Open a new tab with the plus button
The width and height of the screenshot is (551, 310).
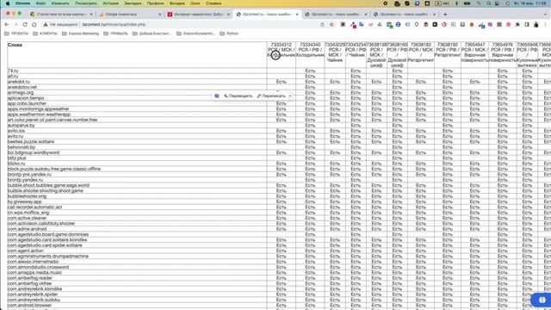click(445, 15)
